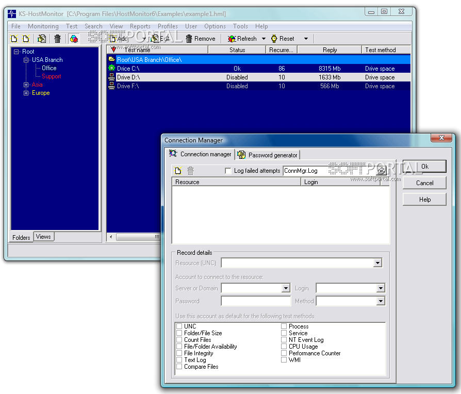This screenshot has height=394, width=461.
Task: Click the Add test icon
Action: tap(112, 39)
